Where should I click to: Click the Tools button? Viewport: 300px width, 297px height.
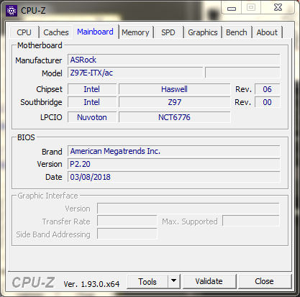(147, 282)
